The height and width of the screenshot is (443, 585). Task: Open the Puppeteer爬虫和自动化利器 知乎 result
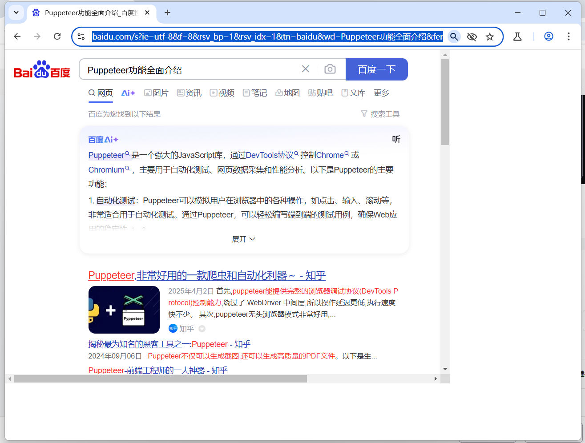point(207,275)
